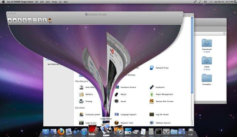Open Keyboard preferences
Image resolution: width=237 pixels, height=137 pixels.
click(x=157, y=87)
